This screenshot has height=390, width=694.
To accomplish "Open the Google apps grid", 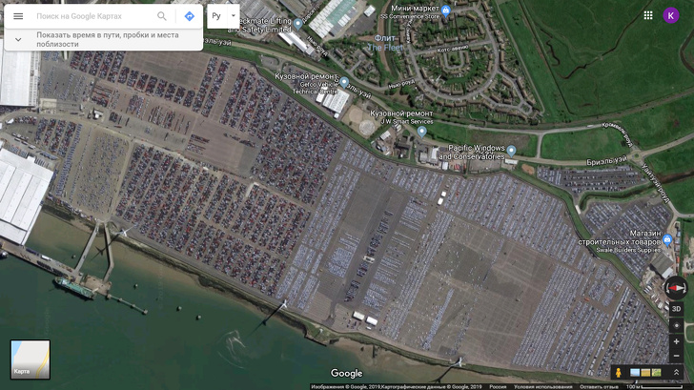I will (x=648, y=15).
